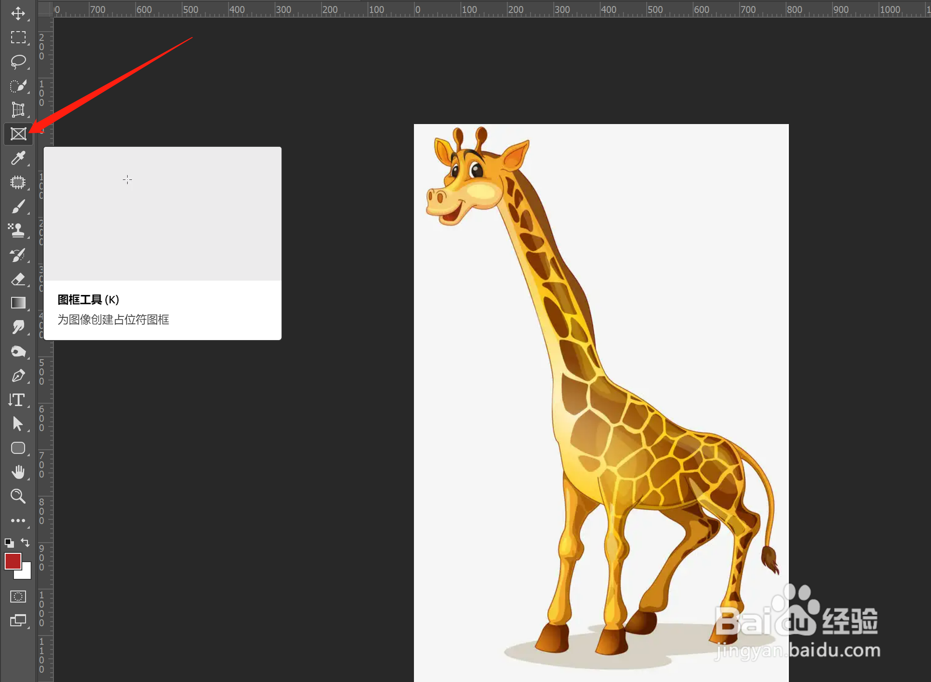Select the Eraser tool
The height and width of the screenshot is (682, 931).
coord(18,279)
